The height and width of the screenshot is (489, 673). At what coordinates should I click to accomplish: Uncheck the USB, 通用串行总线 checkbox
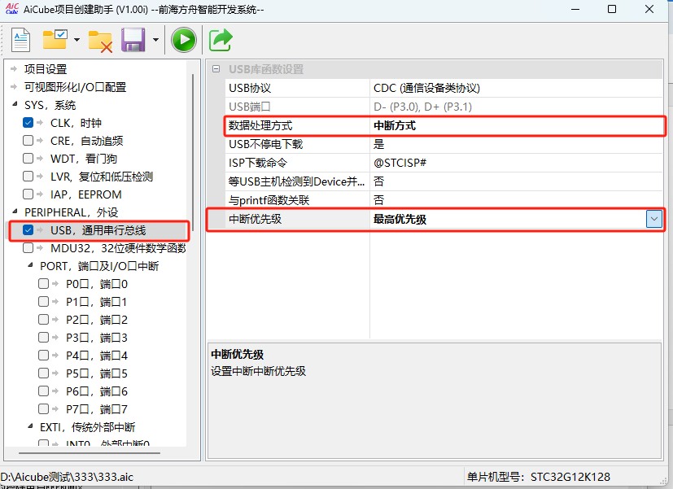coord(28,230)
